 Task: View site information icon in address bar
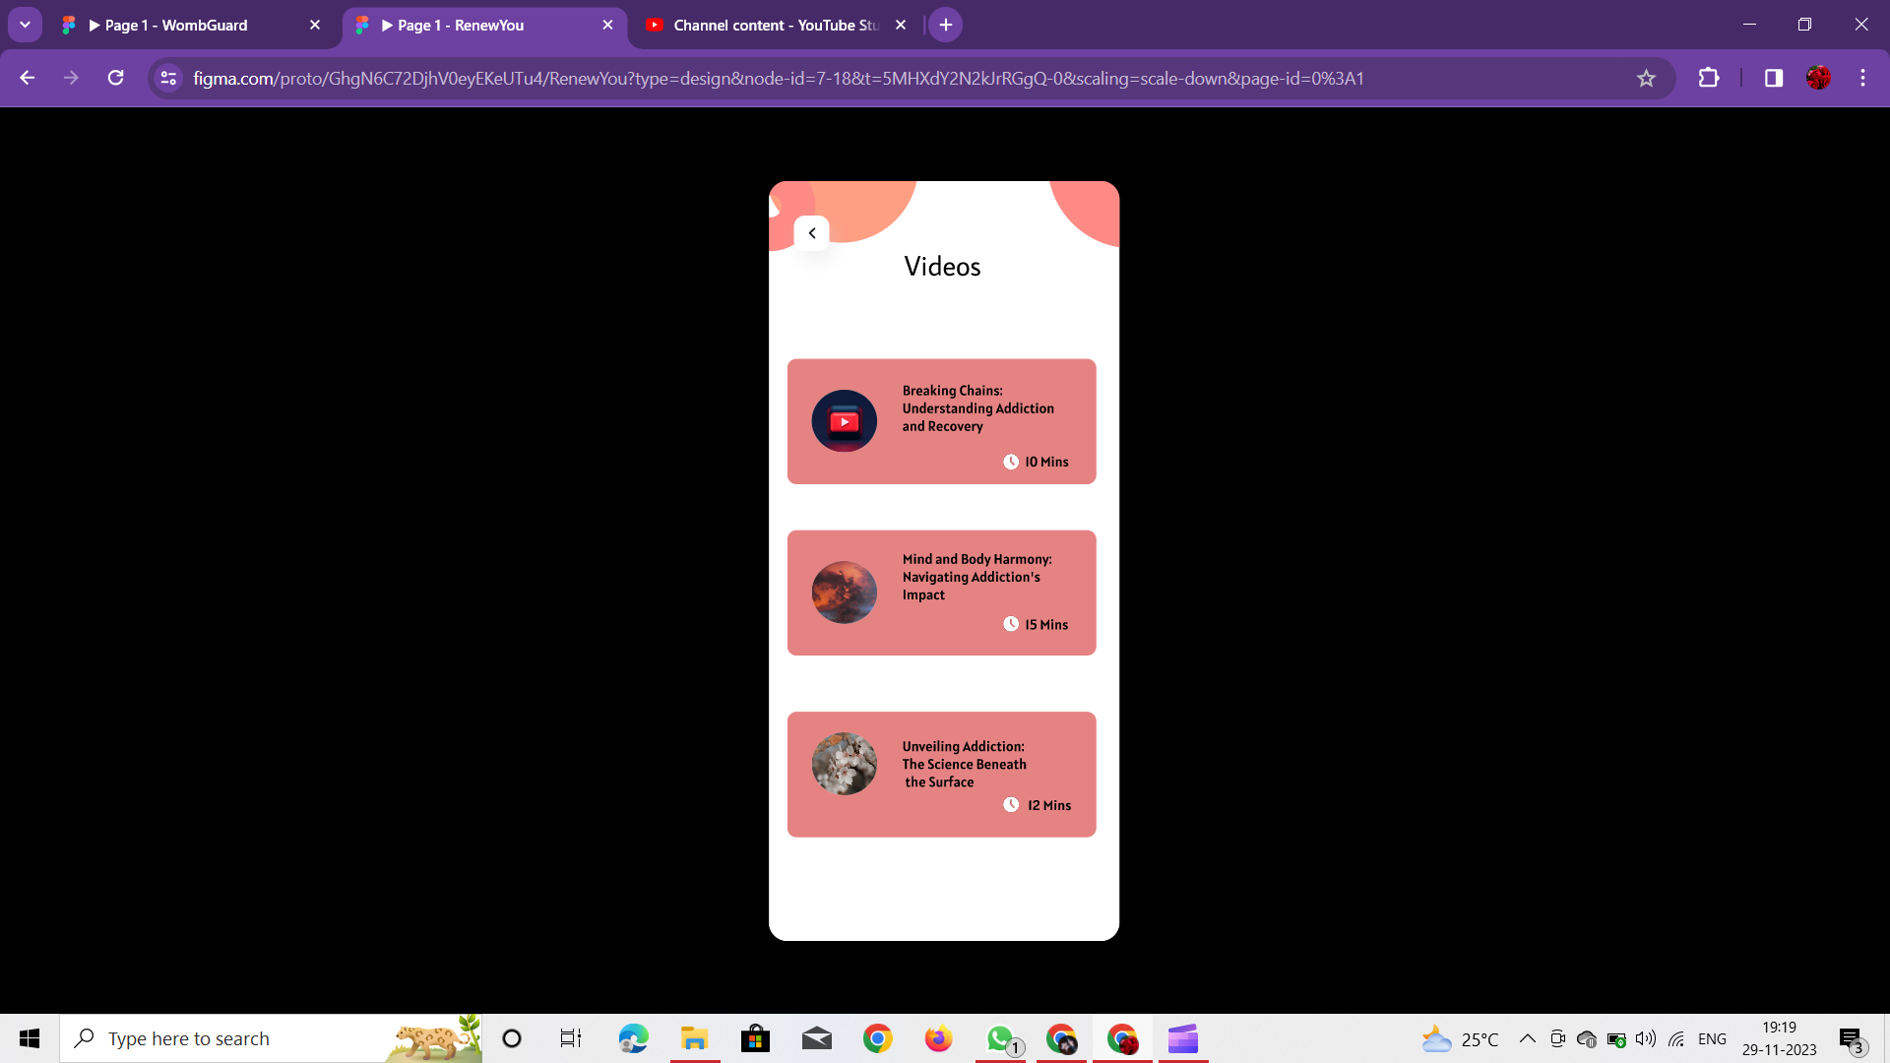click(x=168, y=78)
